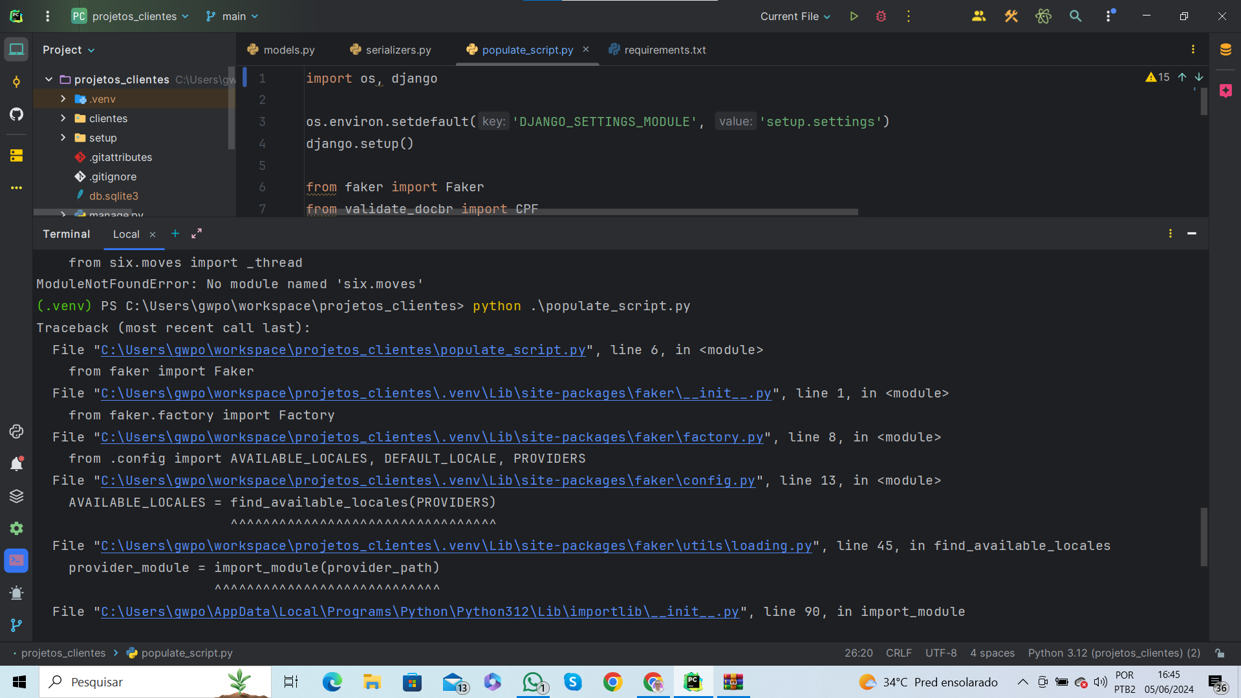Open the Git tool window

pyautogui.click(x=16, y=625)
